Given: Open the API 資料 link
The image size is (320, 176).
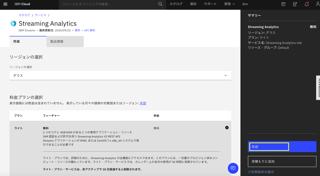Looking at the screenshot, I should (x=90, y=30).
